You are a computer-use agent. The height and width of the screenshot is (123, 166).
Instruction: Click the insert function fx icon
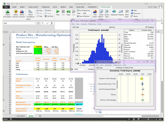52,23
